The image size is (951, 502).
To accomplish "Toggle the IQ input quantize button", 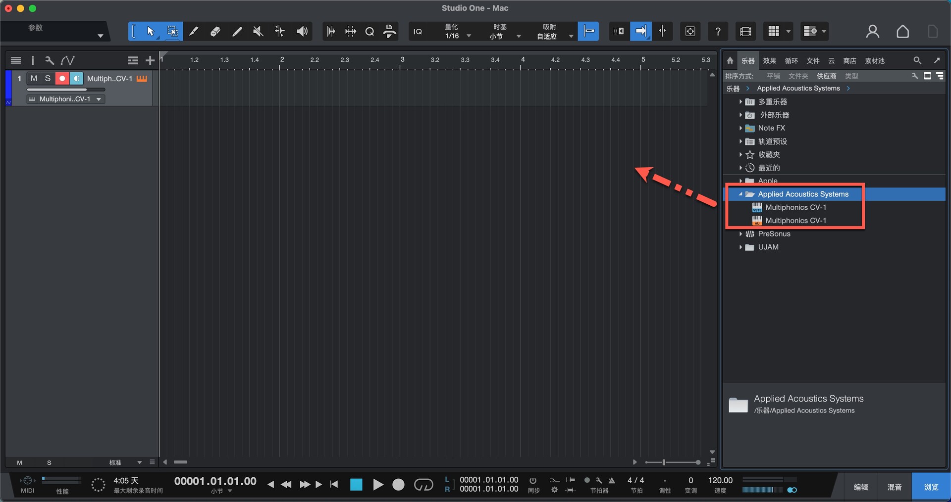I will tap(418, 32).
